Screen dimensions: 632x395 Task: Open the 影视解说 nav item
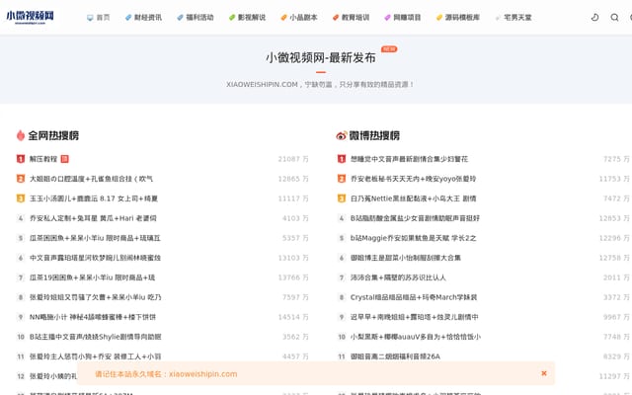tap(247, 18)
